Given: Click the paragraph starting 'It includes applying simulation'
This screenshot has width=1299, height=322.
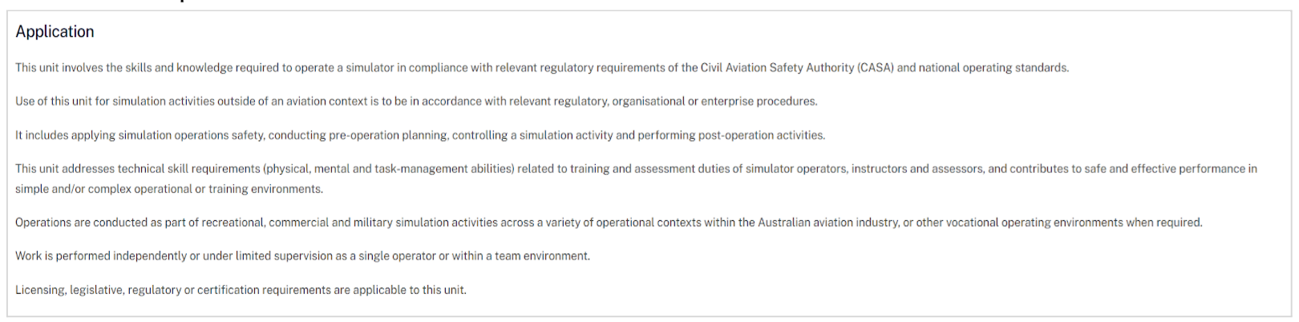Looking at the screenshot, I should 420,135.
